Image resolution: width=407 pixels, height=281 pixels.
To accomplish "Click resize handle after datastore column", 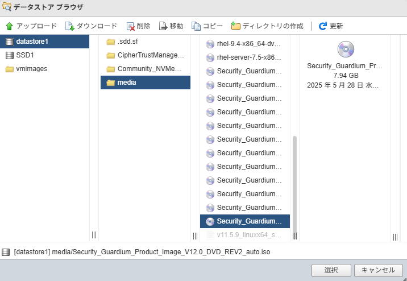I will pos(94,235).
